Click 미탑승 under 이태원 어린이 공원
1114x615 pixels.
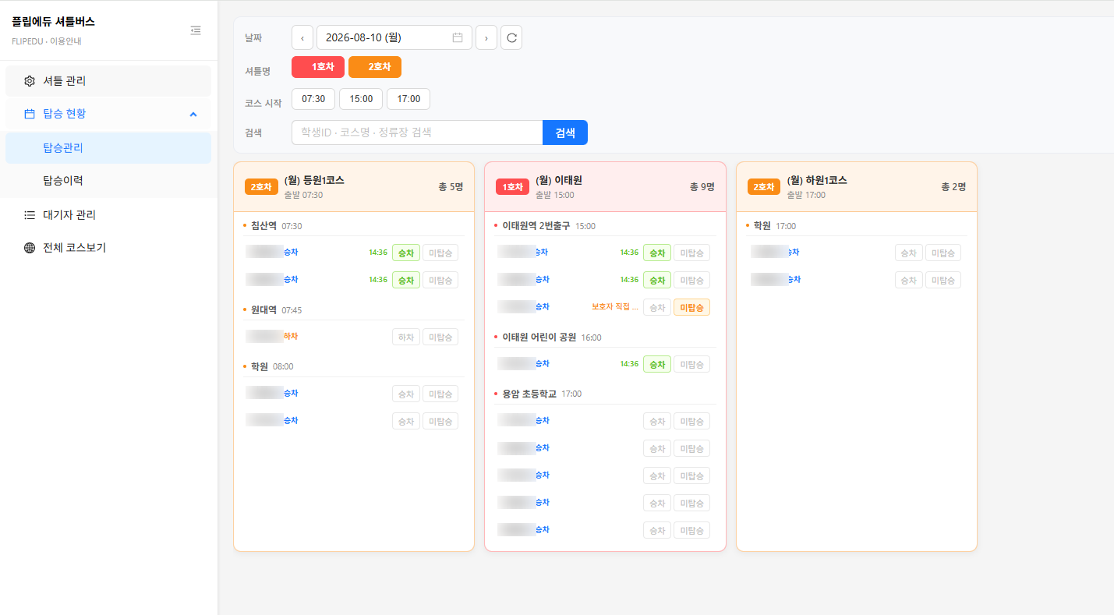point(692,364)
